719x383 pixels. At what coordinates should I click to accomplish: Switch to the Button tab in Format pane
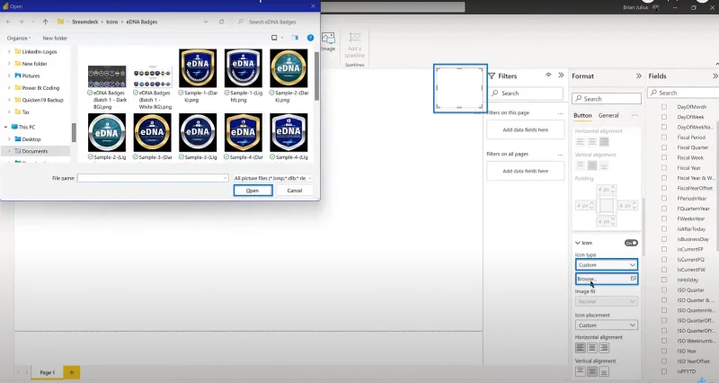tap(582, 116)
